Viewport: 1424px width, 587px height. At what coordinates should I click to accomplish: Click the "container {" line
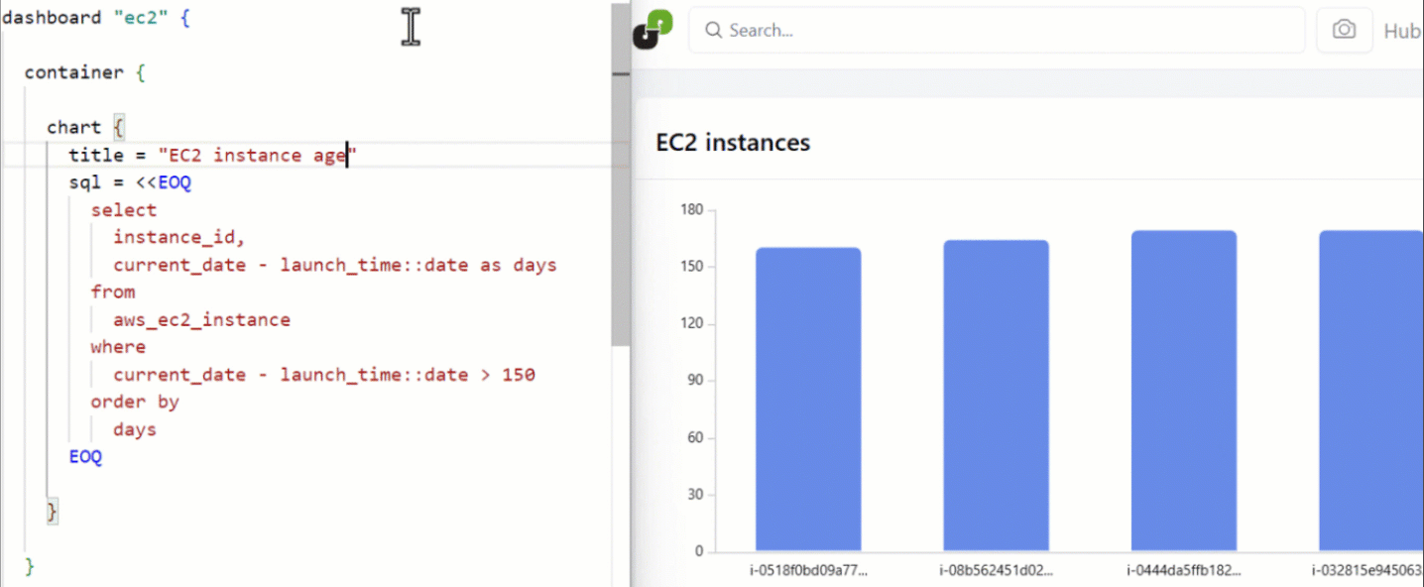[x=85, y=72]
